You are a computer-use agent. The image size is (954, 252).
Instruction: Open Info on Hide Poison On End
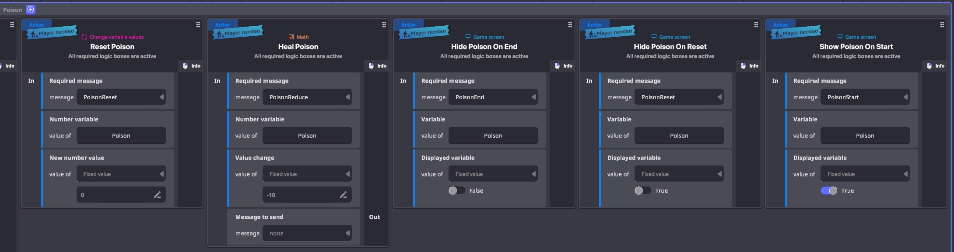(x=563, y=66)
